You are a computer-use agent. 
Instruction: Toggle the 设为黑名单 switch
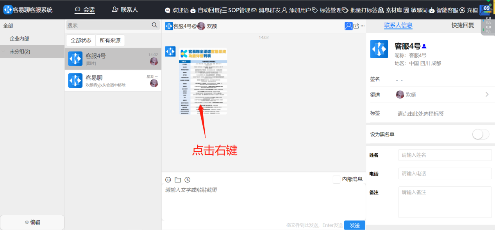481,134
